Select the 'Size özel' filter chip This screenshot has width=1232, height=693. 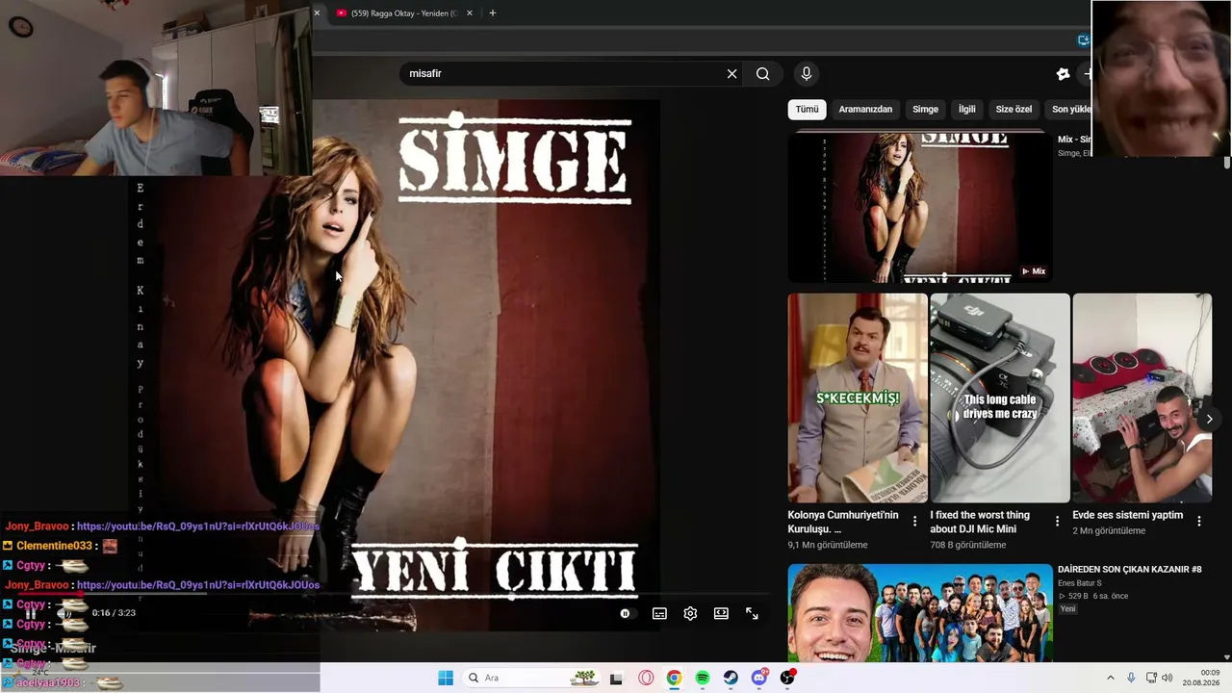point(1014,110)
